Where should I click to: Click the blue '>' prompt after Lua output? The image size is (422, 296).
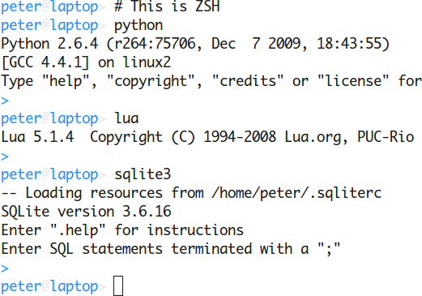point(5,157)
